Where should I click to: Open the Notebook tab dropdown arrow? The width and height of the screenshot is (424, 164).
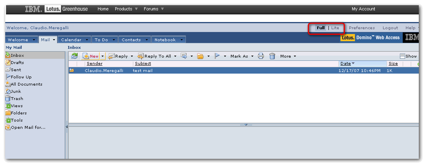coord(182,40)
